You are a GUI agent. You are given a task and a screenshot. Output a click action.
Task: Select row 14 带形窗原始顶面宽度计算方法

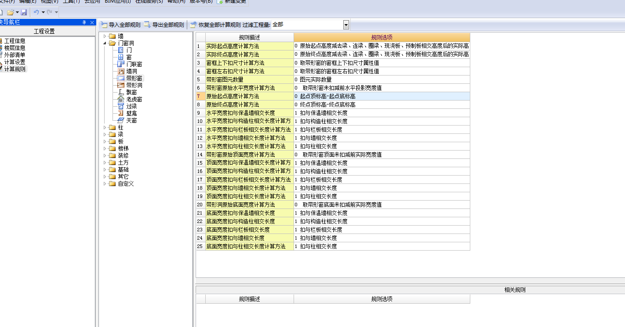250,155
